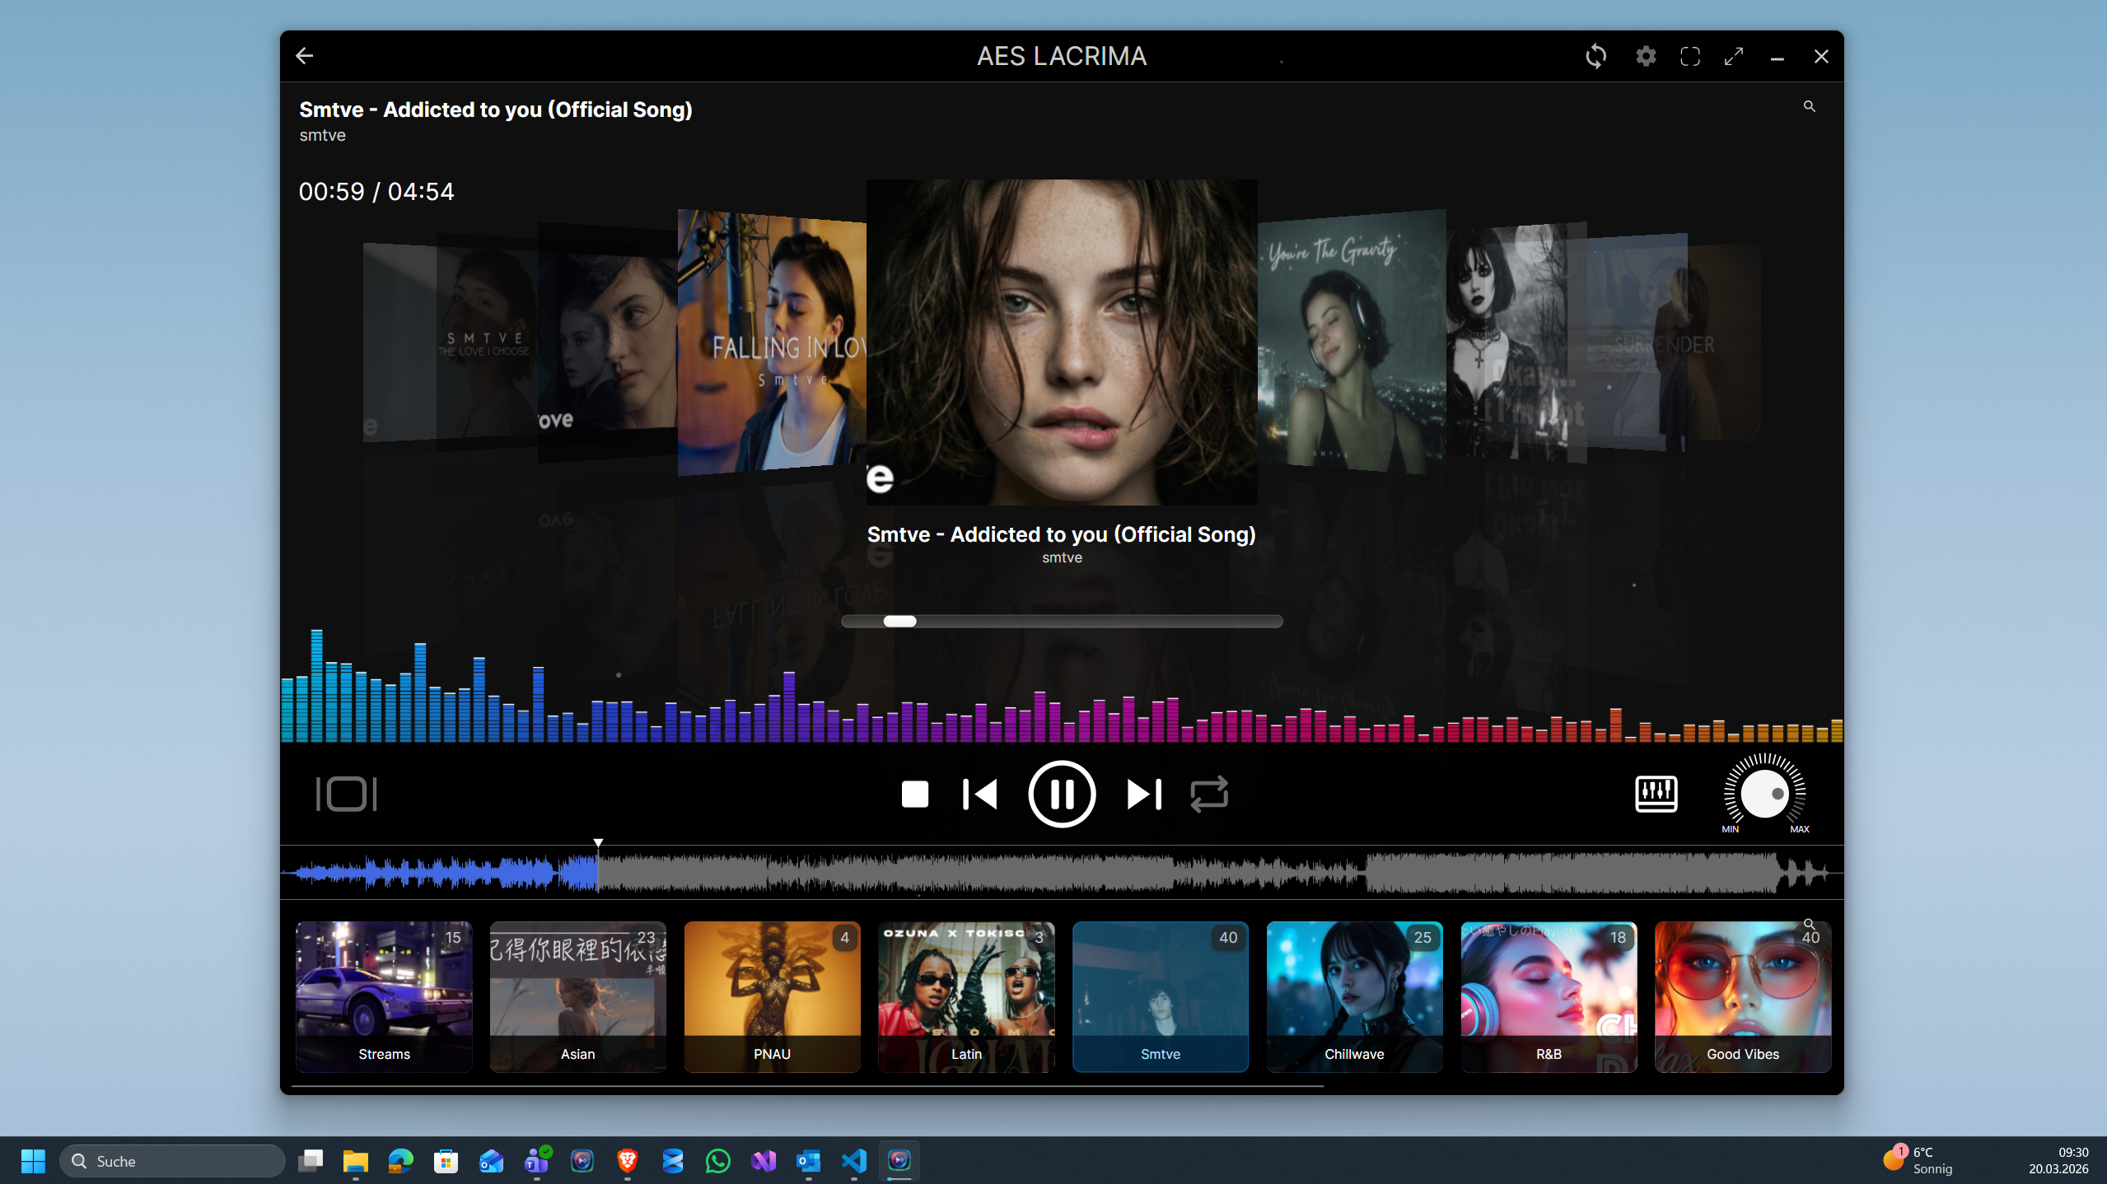Open Microsoft Teams from the taskbar

[537, 1161]
